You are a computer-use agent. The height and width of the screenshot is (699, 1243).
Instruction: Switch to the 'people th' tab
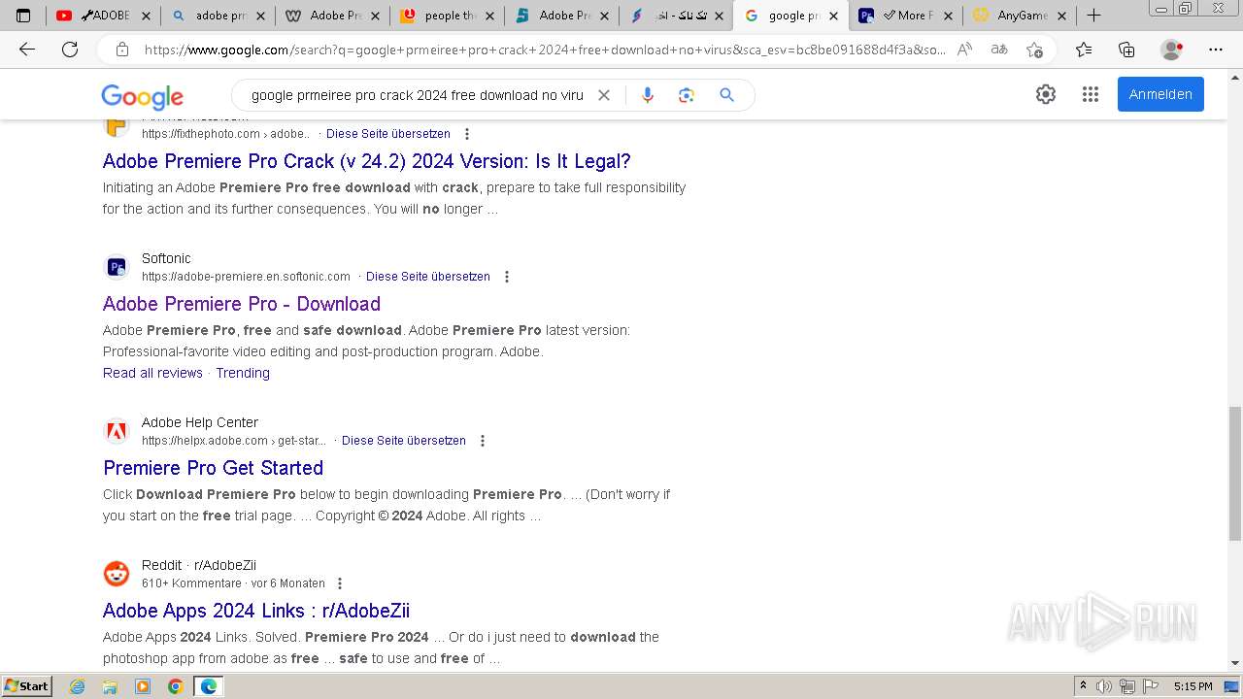(448, 16)
